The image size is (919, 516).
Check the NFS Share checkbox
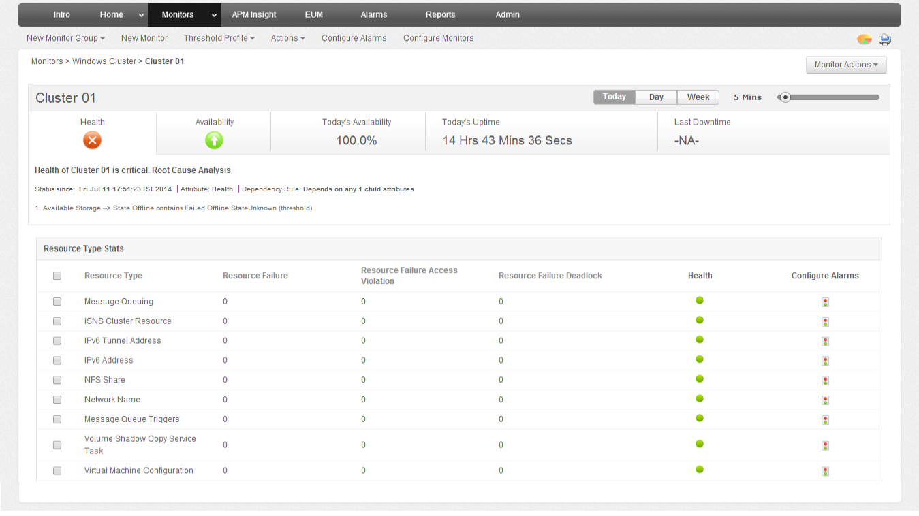click(x=57, y=380)
